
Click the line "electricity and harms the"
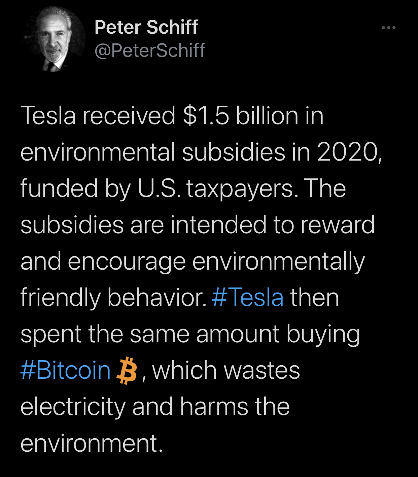(155, 407)
